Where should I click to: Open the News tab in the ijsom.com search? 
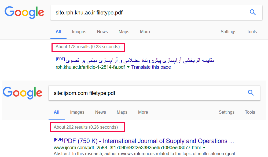coord(101,112)
